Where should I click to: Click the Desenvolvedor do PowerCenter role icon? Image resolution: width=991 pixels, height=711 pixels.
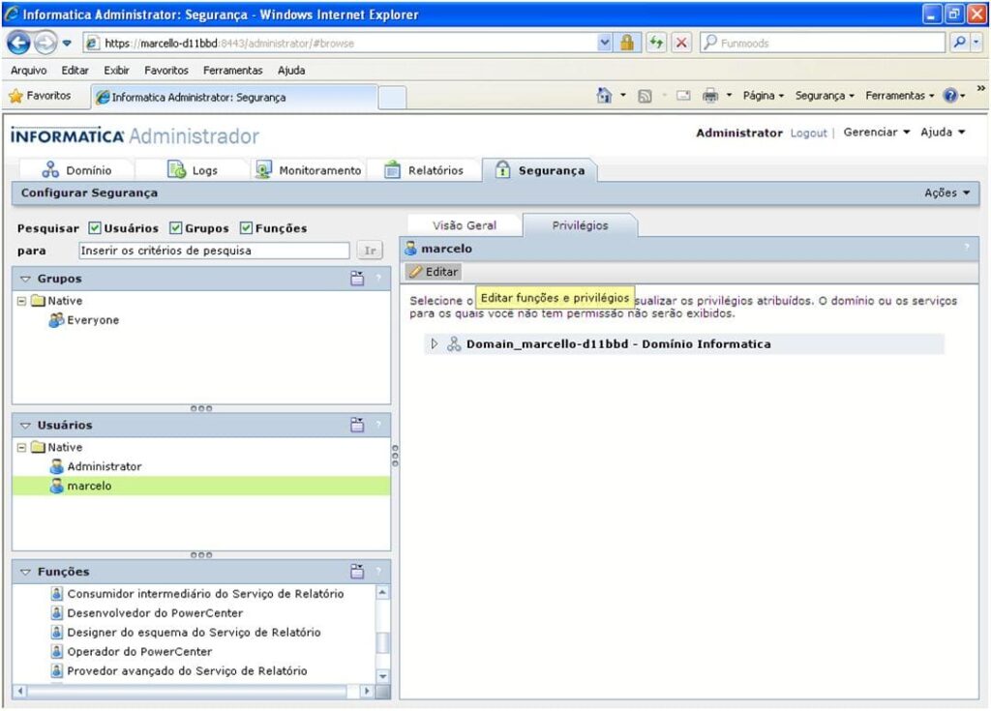point(57,612)
